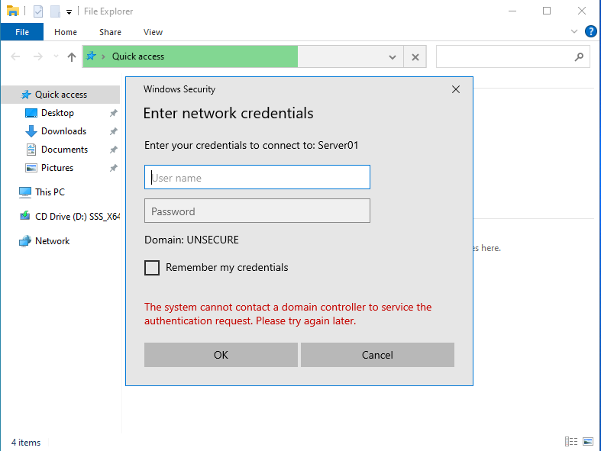Switch to large thumbnails view icon
The width and height of the screenshot is (601, 451).
coord(587,442)
